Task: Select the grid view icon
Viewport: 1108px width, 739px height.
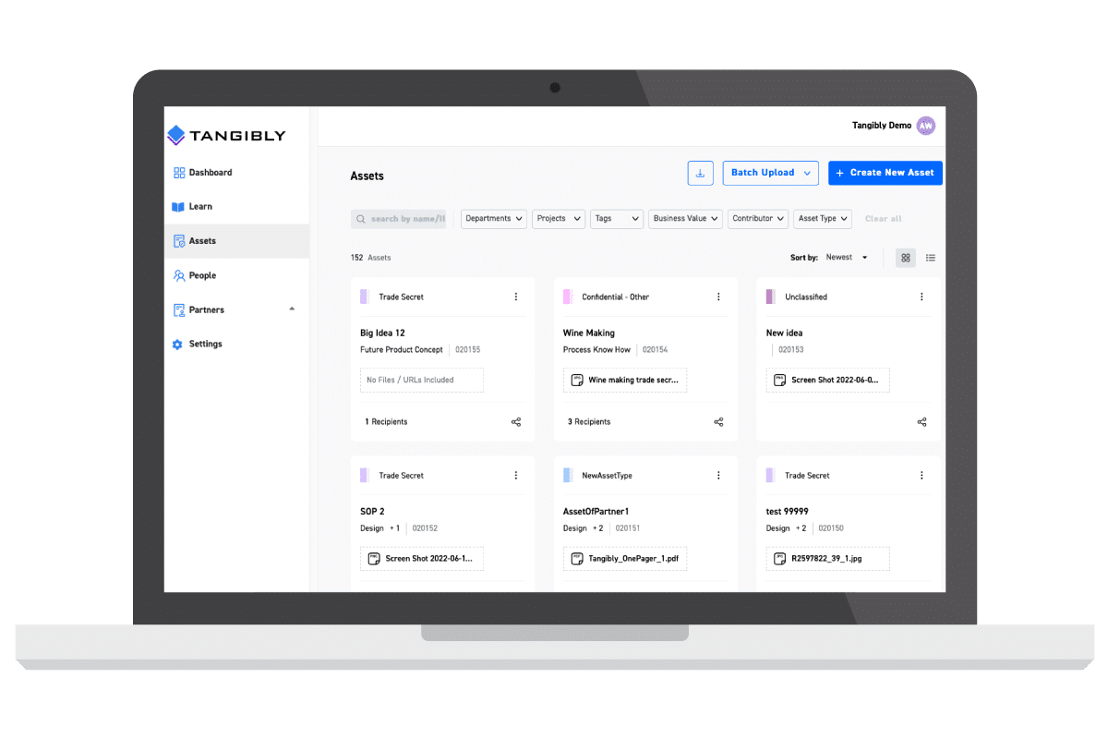Action: coord(905,258)
